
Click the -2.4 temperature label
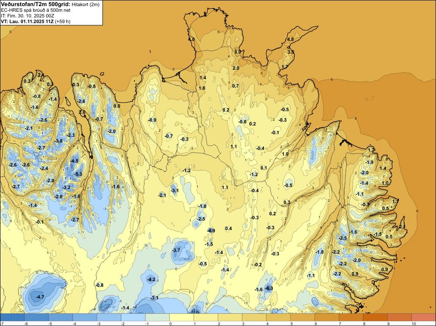coord(44,168)
